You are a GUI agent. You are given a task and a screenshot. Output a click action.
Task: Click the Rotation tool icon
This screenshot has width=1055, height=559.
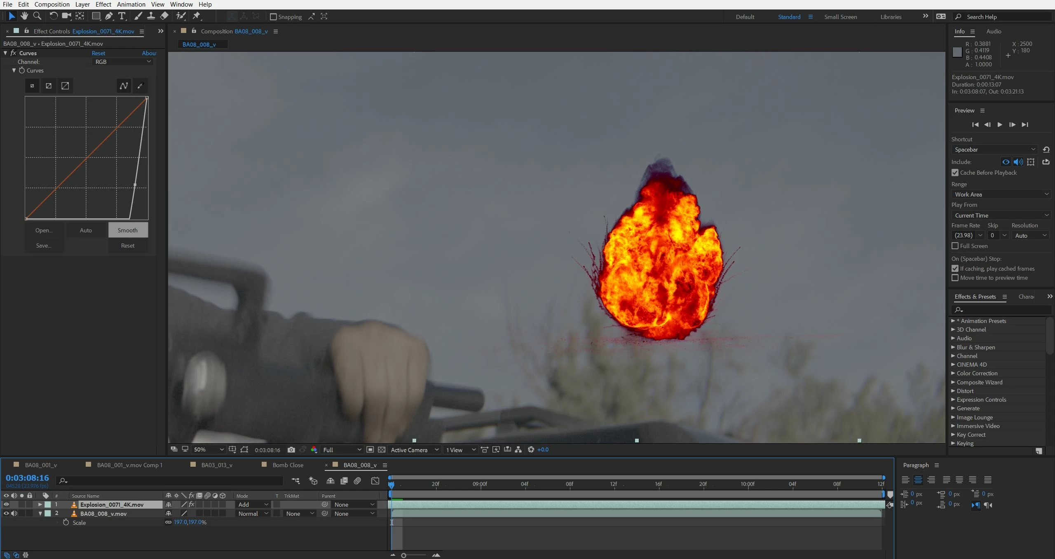tap(53, 16)
